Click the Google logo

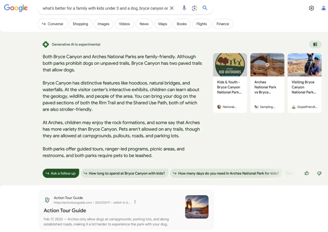coord(16,8)
